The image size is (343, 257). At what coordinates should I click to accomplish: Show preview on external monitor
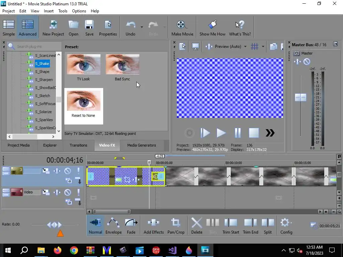pyautogui.click(x=195, y=46)
